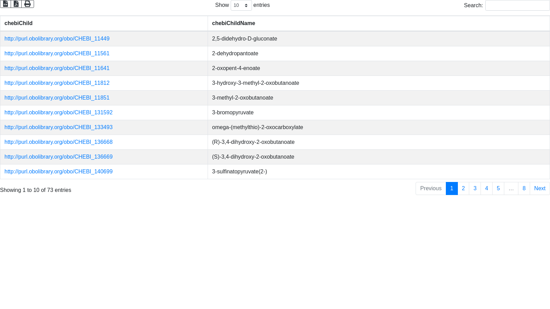This screenshot has height=309, width=550.
Task: Click the print icon button
Action: point(27,4)
